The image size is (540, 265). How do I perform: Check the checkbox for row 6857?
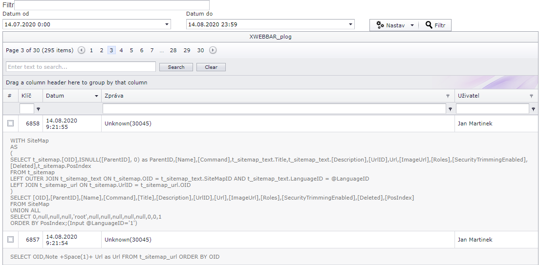click(x=11, y=240)
